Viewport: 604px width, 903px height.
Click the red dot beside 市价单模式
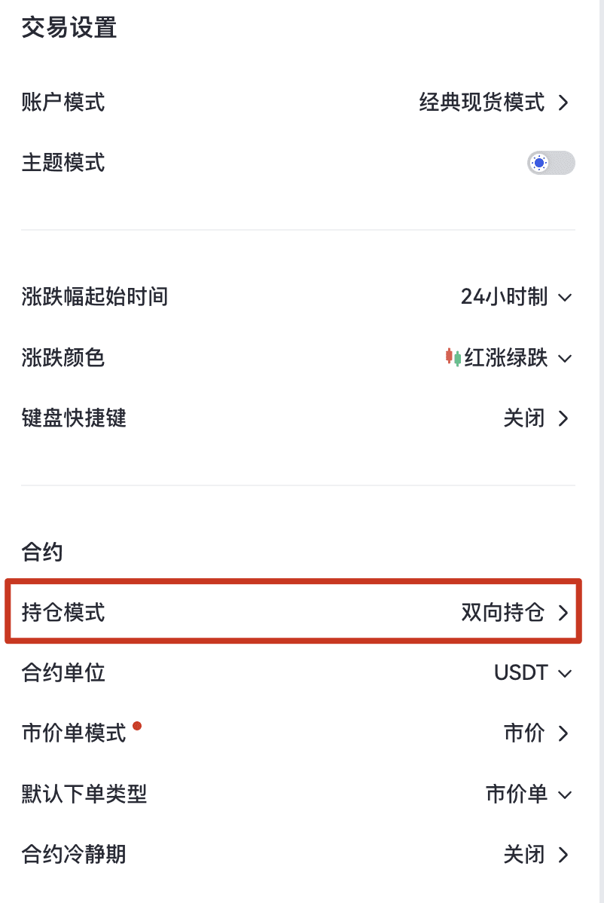(137, 726)
